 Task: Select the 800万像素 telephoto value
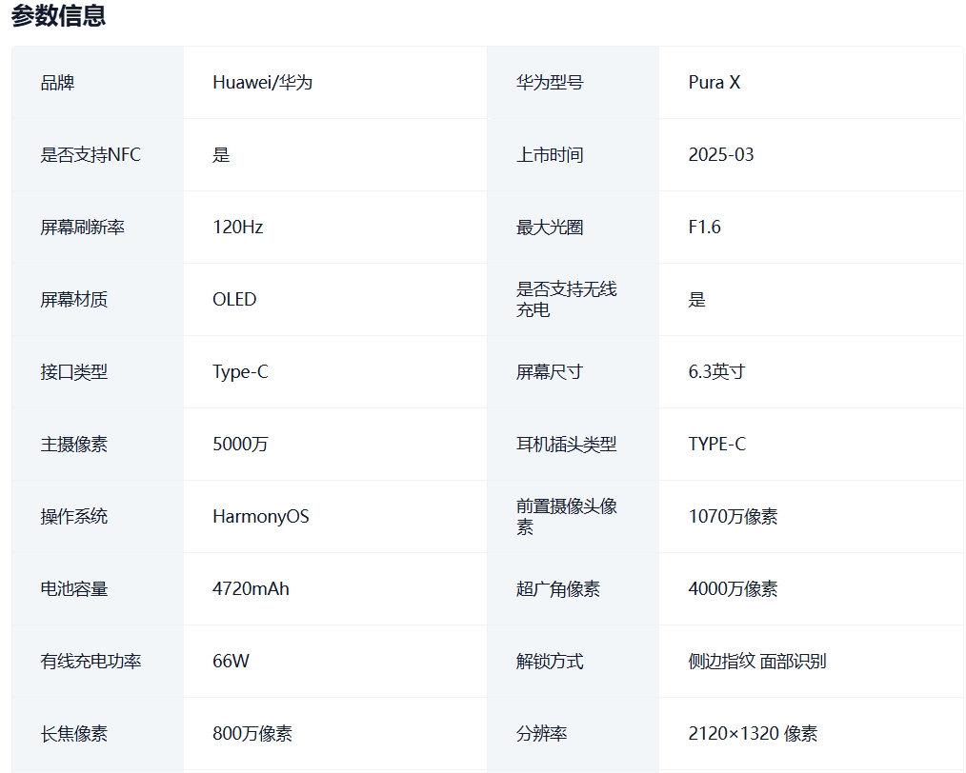pos(252,734)
